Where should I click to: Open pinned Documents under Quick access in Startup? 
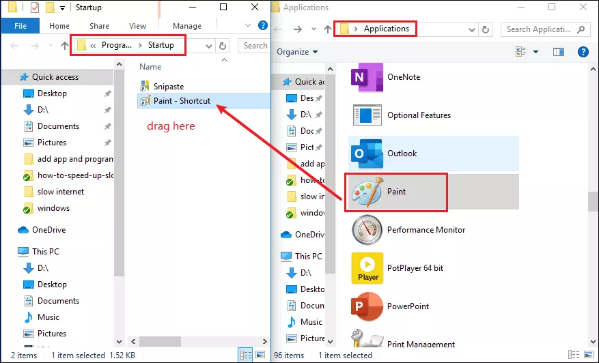coord(51,126)
